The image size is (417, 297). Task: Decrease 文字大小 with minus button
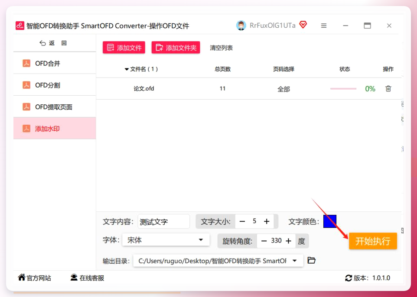point(242,222)
